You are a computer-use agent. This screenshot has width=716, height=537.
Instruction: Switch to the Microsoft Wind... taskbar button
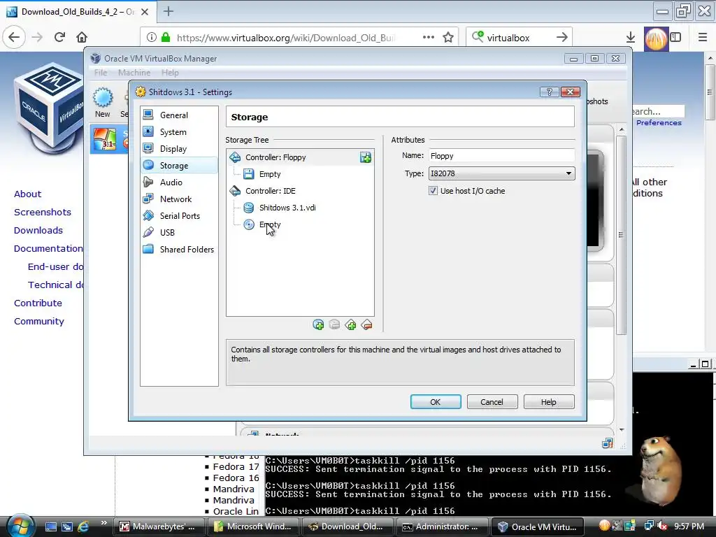pyautogui.click(x=255, y=527)
